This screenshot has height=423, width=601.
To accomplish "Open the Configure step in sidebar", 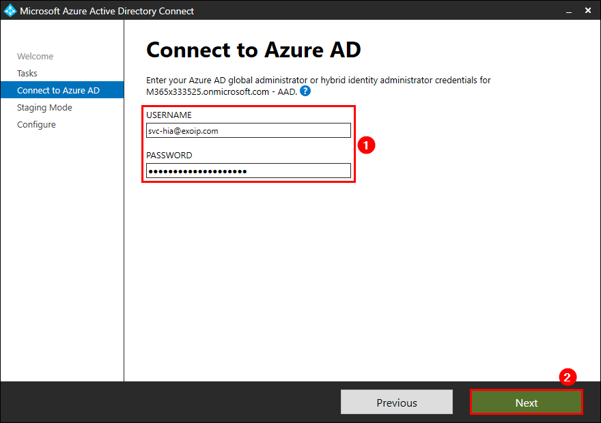I will tap(36, 125).
